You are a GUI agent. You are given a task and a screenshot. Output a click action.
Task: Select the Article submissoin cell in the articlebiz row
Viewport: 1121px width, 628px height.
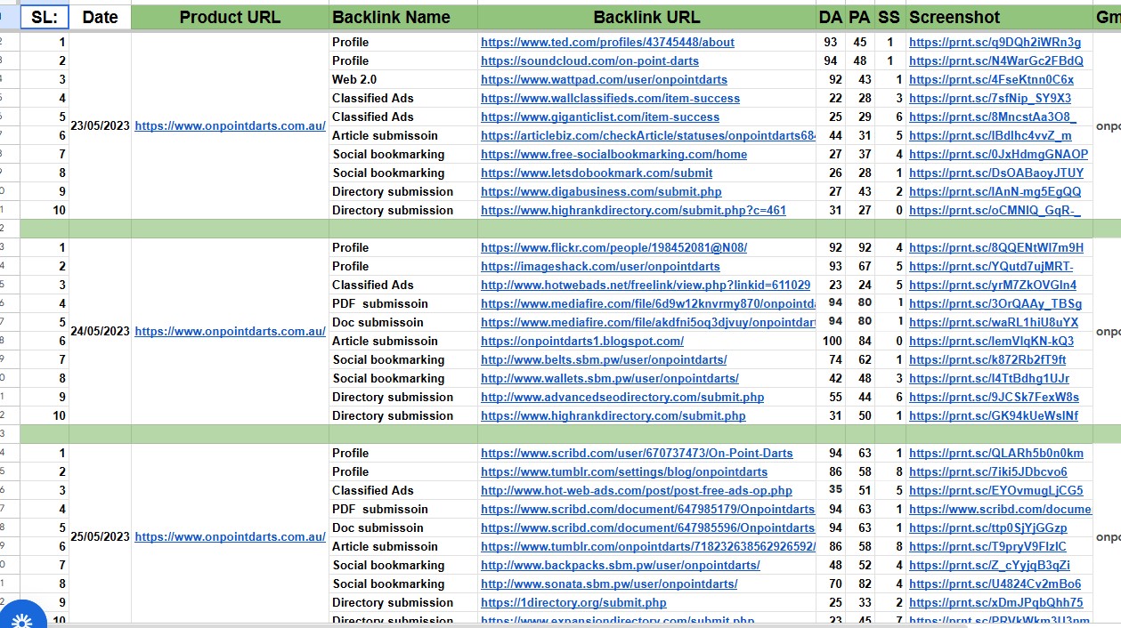point(403,135)
